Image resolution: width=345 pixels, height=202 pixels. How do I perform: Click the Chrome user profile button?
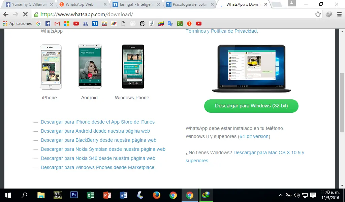click(292, 3)
